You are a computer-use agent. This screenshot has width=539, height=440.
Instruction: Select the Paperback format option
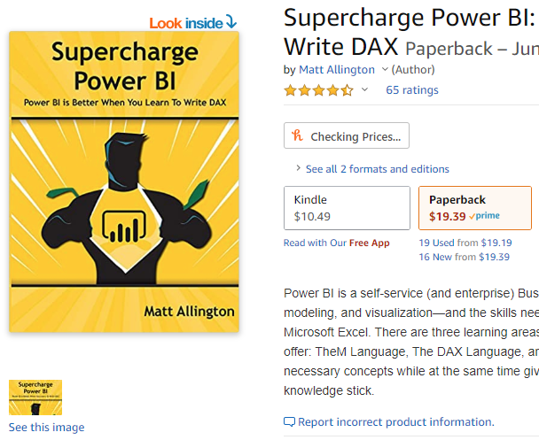478,208
